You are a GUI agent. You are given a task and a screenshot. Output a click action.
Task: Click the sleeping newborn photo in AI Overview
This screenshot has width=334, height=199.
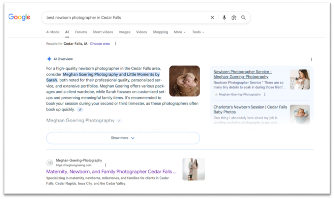point(184,81)
